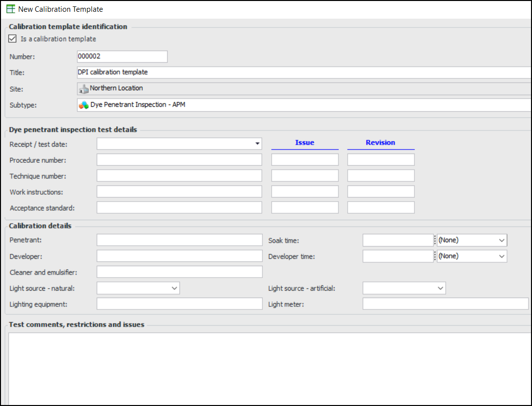Click the Issue column header
The height and width of the screenshot is (406, 532).
(x=304, y=143)
